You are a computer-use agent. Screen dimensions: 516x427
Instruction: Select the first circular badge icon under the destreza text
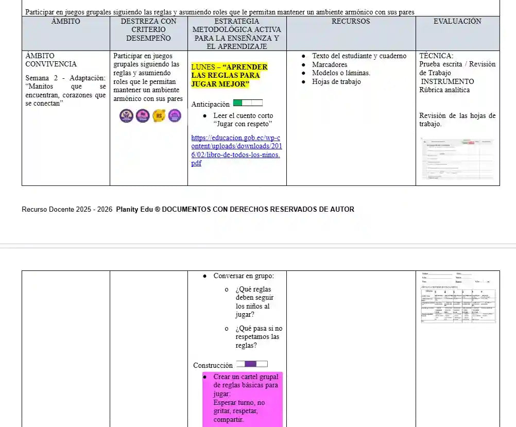click(x=126, y=116)
